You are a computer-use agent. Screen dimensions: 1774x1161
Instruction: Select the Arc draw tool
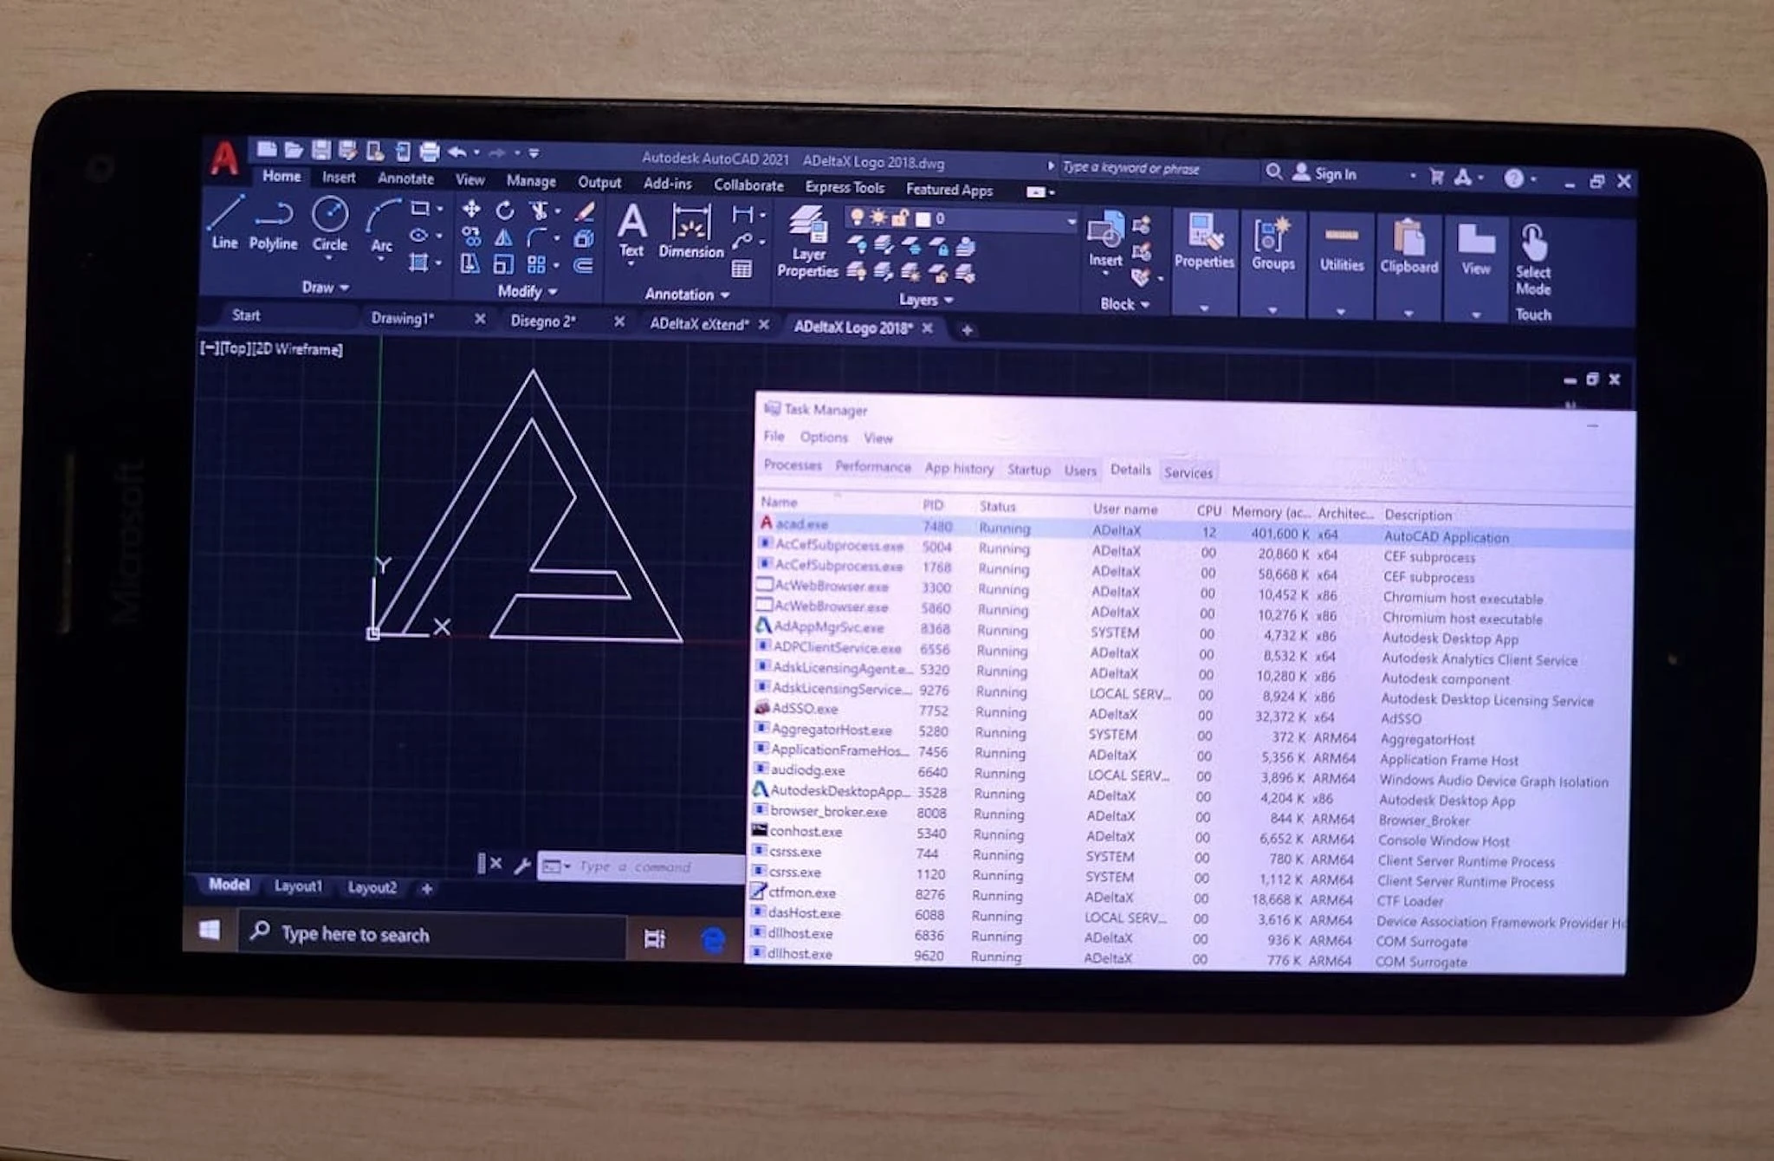pos(382,227)
